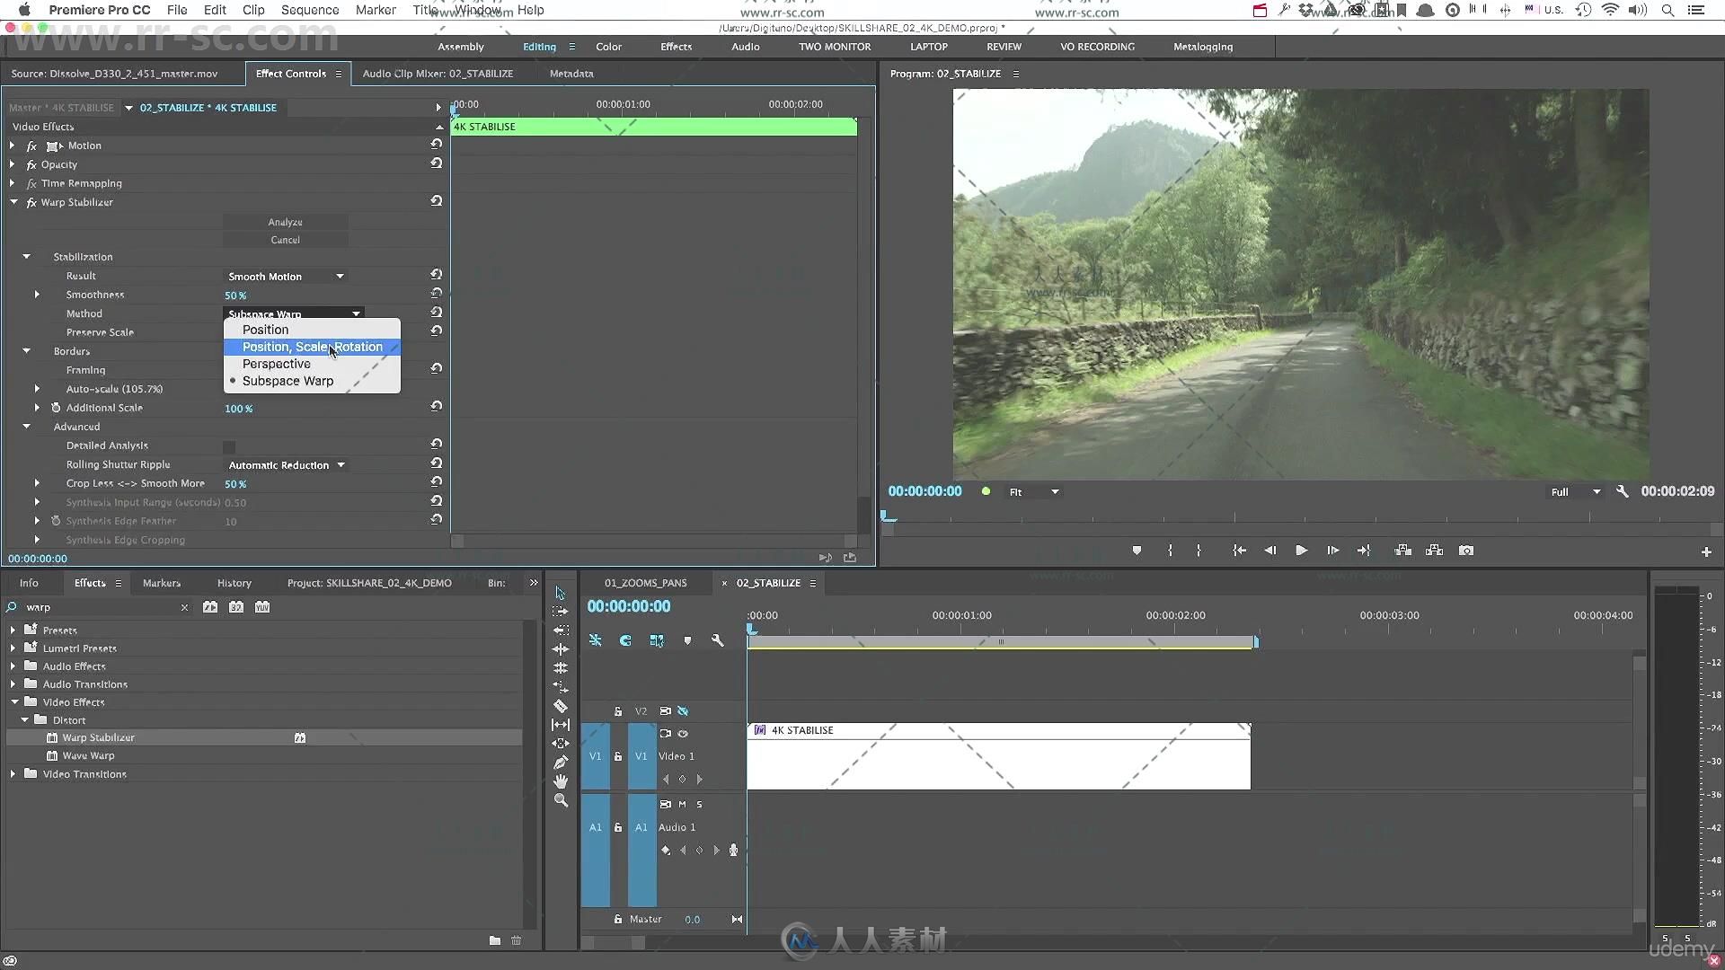This screenshot has width=1725, height=970.
Task: Toggle lock on V1 track
Action: pyautogui.click(x=618, y=756)
